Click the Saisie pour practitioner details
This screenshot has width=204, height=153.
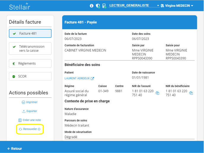pos(176,54)
